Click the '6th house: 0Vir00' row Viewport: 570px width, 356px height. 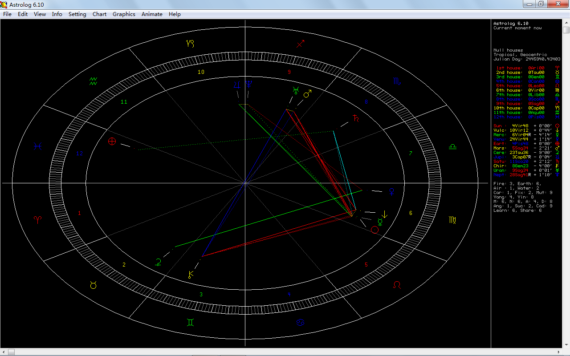pos(526,90)
